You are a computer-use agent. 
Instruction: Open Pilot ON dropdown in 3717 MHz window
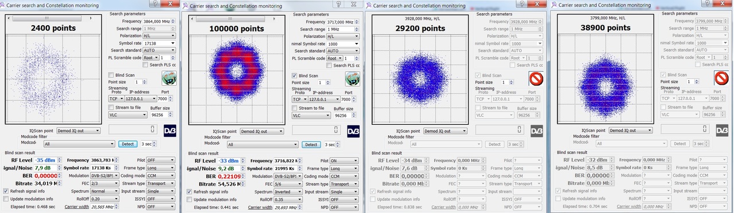344,161
